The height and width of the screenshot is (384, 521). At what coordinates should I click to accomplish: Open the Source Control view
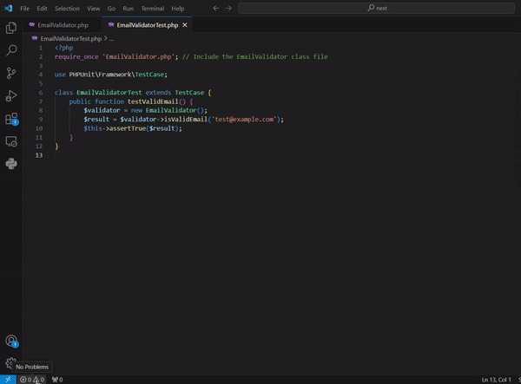[11, 73]
